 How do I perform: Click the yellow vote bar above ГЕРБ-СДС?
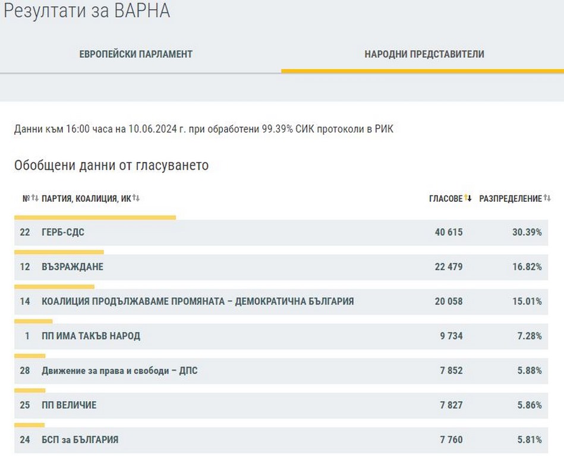click(95, 217)
